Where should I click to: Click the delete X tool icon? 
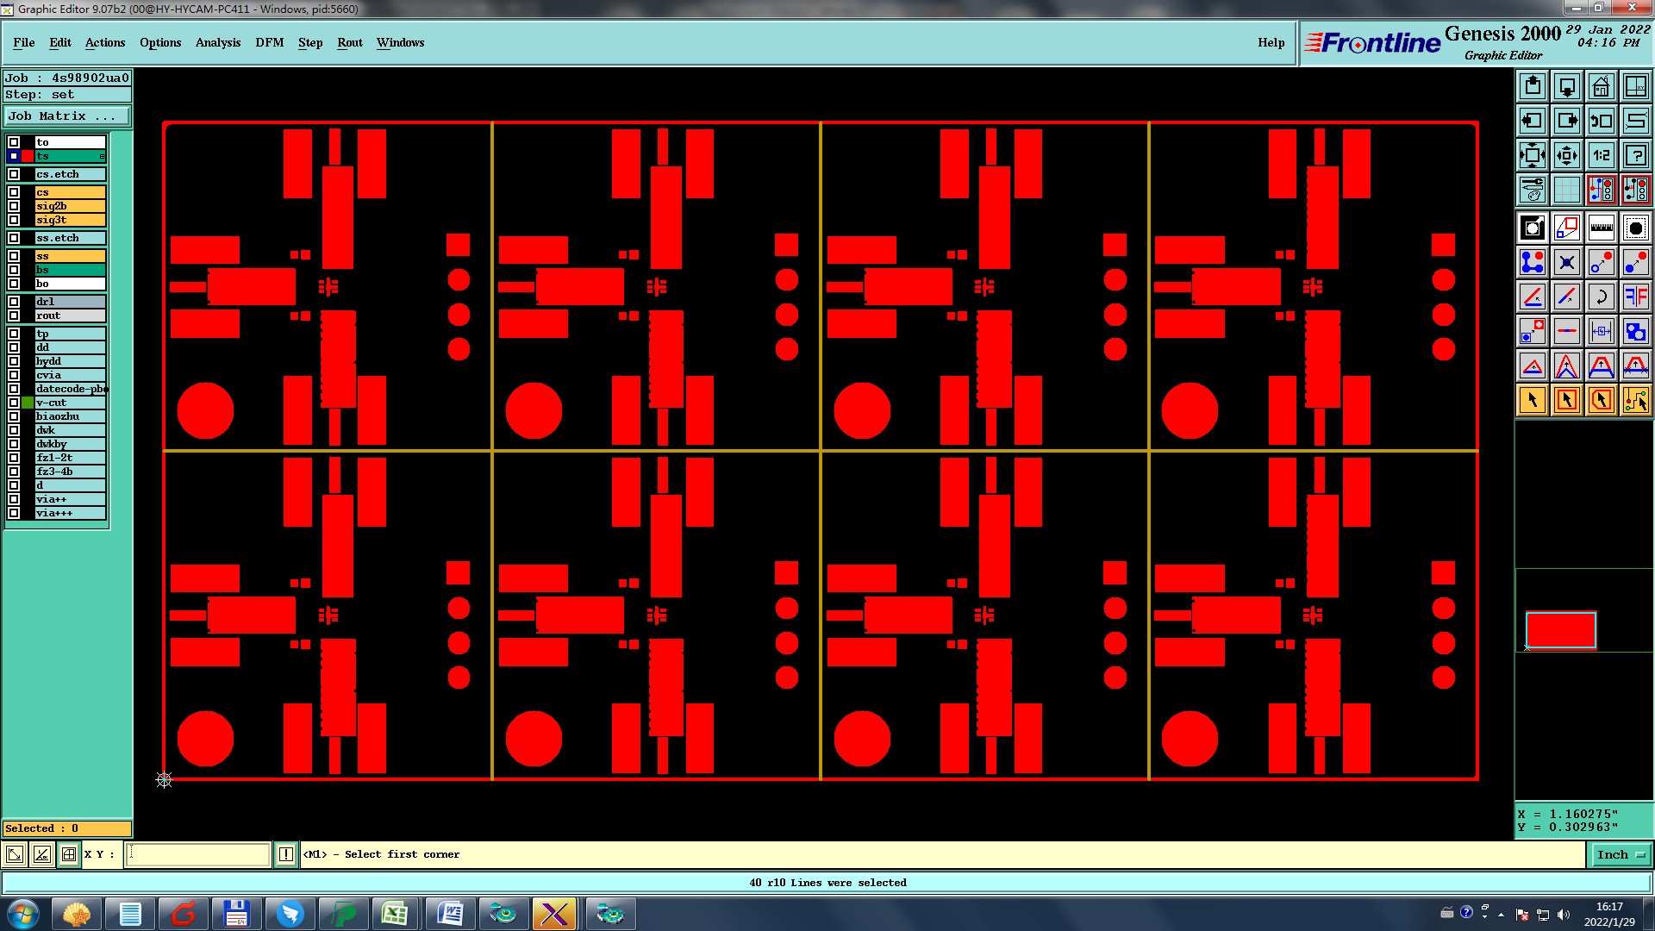1567,262
